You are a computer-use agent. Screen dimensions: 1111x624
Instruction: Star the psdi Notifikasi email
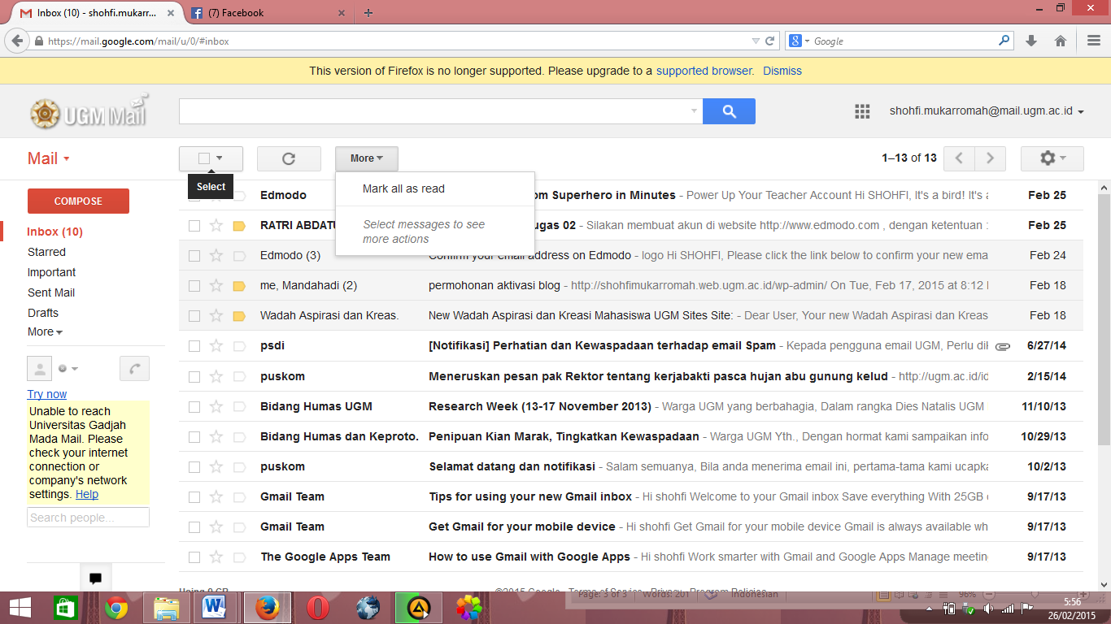[x=216, y=346]
